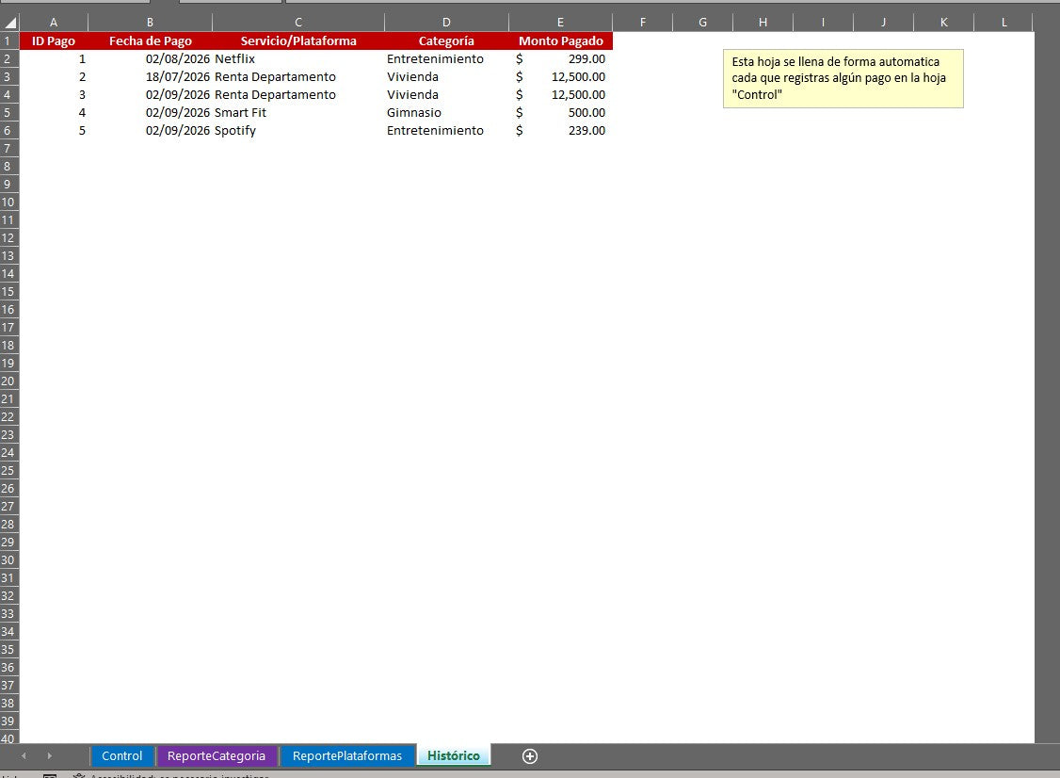Click the yellow note about the Control sheet
The height and width of the screenshot is (778, 1060).
843,78
